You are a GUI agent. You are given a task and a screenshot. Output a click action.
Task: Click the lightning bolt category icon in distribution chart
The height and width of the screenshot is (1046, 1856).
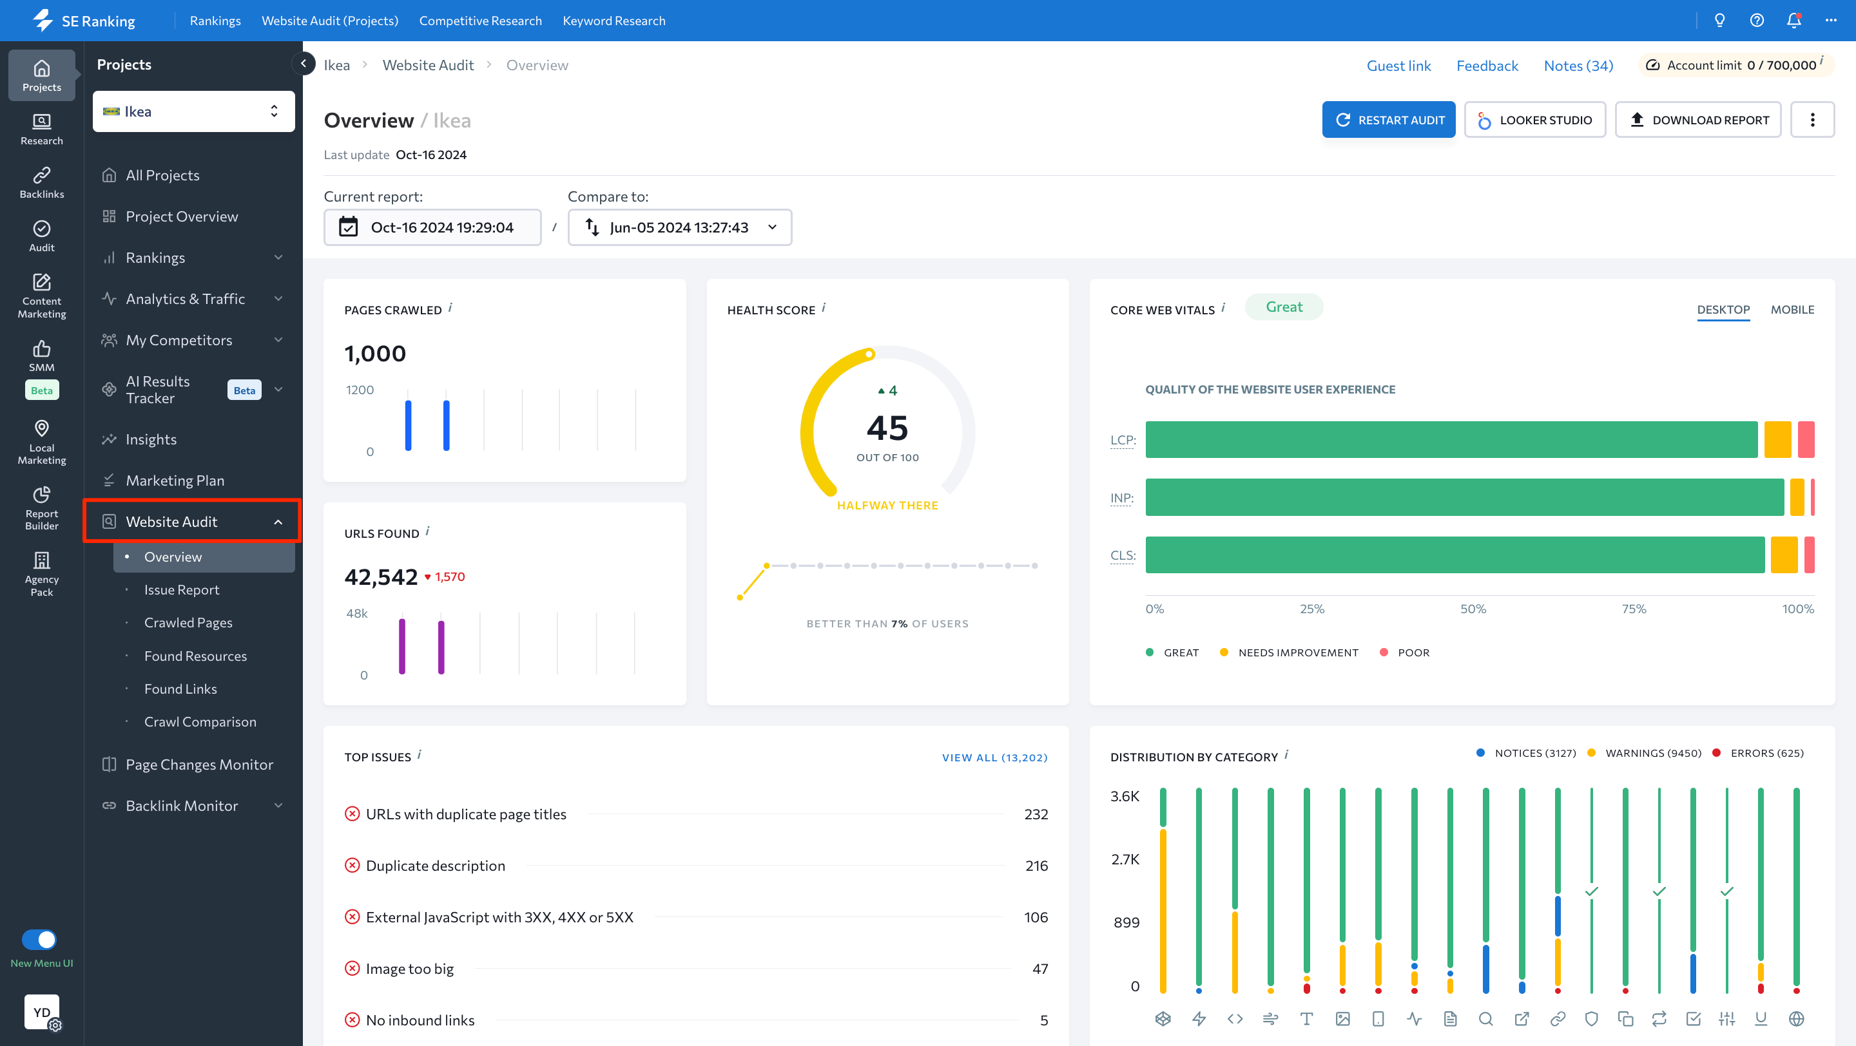pos(1199,1019)
